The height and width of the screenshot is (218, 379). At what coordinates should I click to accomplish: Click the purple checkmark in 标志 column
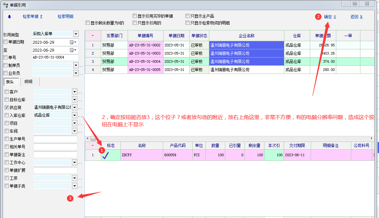tap(106, 155)
